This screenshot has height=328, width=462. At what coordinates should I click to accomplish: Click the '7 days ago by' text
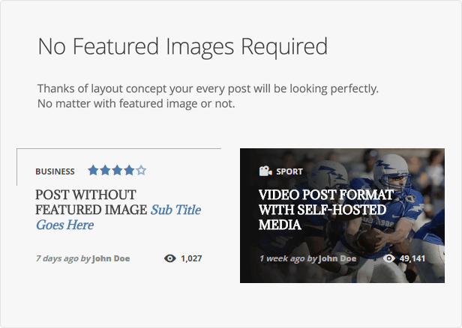[63, 258]
